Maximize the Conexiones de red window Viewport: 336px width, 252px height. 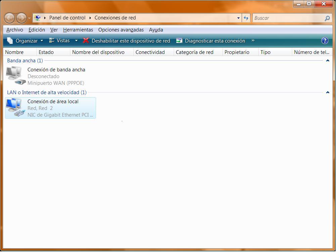[309, 4]
